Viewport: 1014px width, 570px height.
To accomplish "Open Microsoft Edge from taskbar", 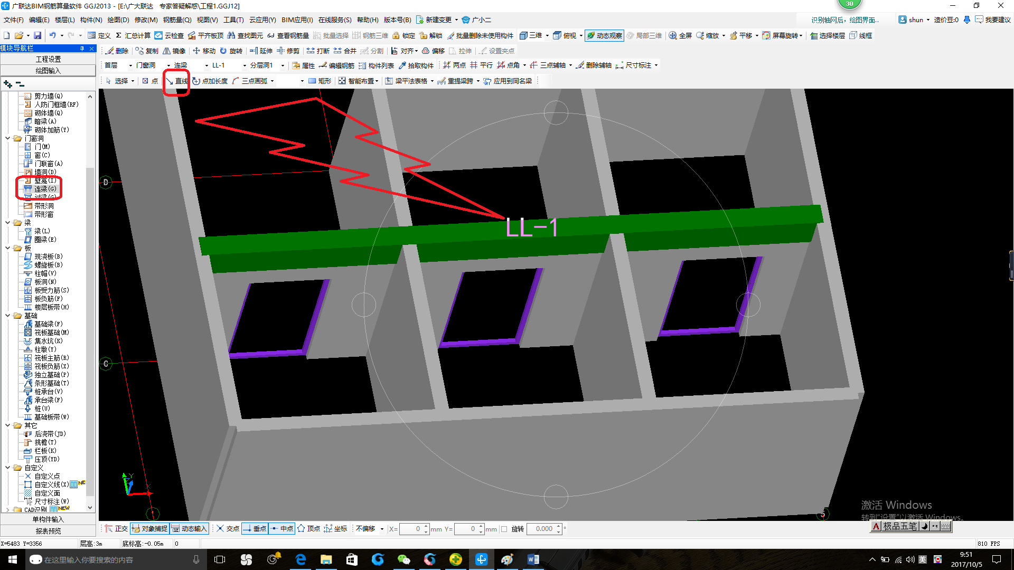I will click(x=301, y=559).
